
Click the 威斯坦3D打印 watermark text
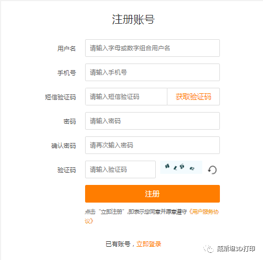236,249
